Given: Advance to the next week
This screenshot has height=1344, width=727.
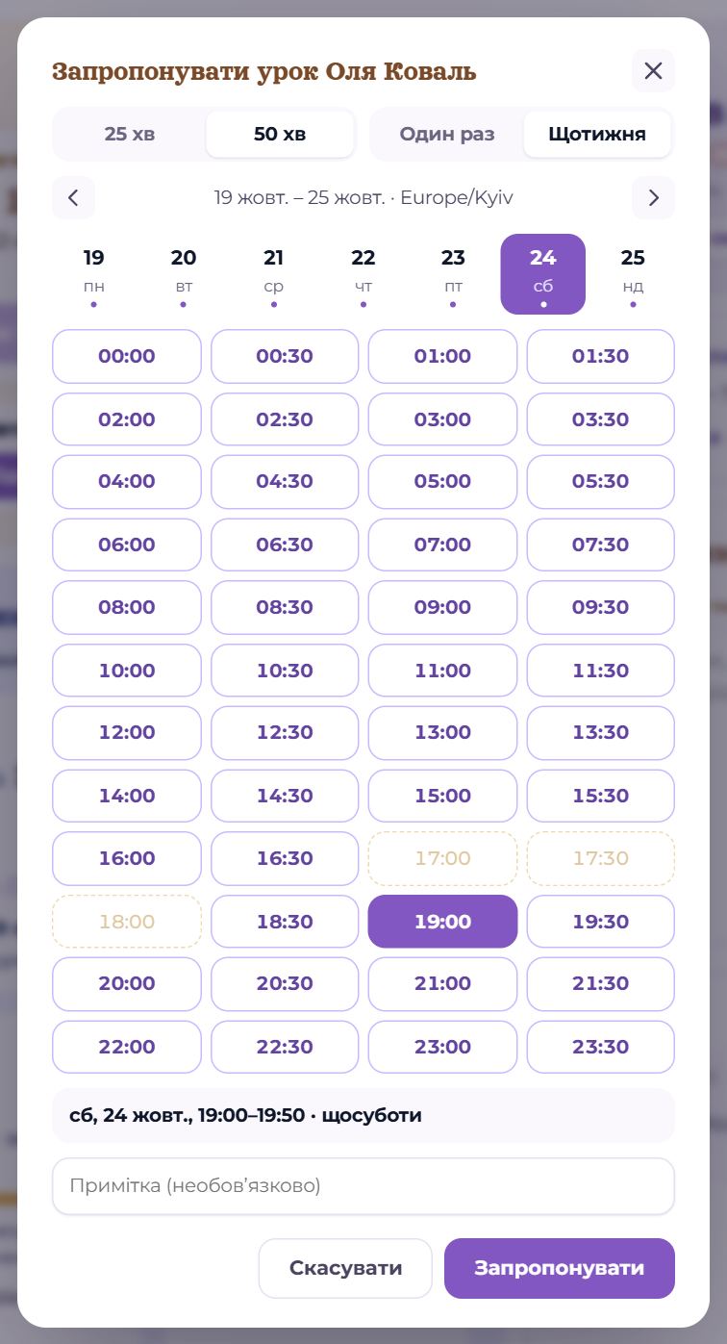Looking at the screenshot, I should 654,198.
